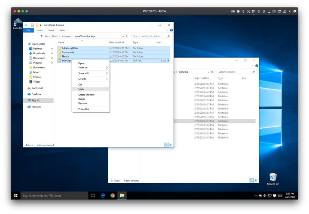Open the terminal window icon in Parallels toolbar
Viewport: 309px width, 214px height.
279,11
